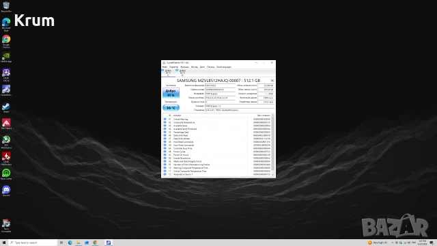
Task: Open the Функция menu
Action: pos(184,67)
